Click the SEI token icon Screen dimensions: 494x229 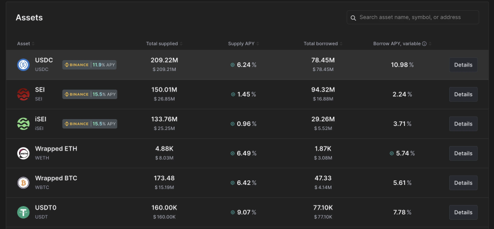[x=23, y=94]
